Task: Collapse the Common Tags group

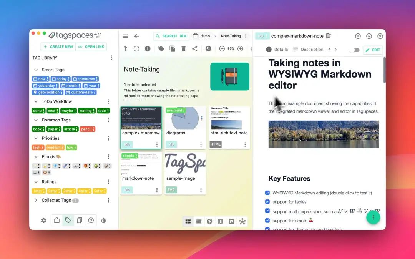Action: pos(36,120)
